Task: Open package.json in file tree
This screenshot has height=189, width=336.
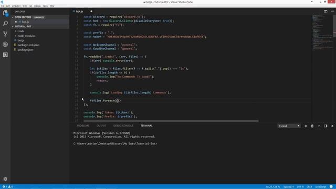Action: point(25,50)
